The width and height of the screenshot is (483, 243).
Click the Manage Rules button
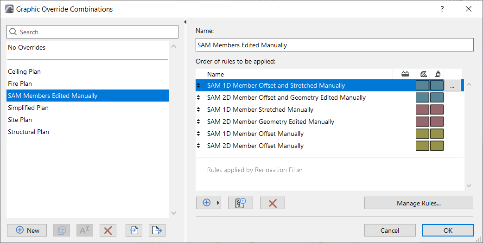[x=418, y=203]
